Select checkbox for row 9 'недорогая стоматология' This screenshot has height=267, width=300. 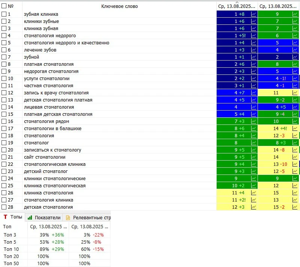pyautogui.click(x=4, y=71)
